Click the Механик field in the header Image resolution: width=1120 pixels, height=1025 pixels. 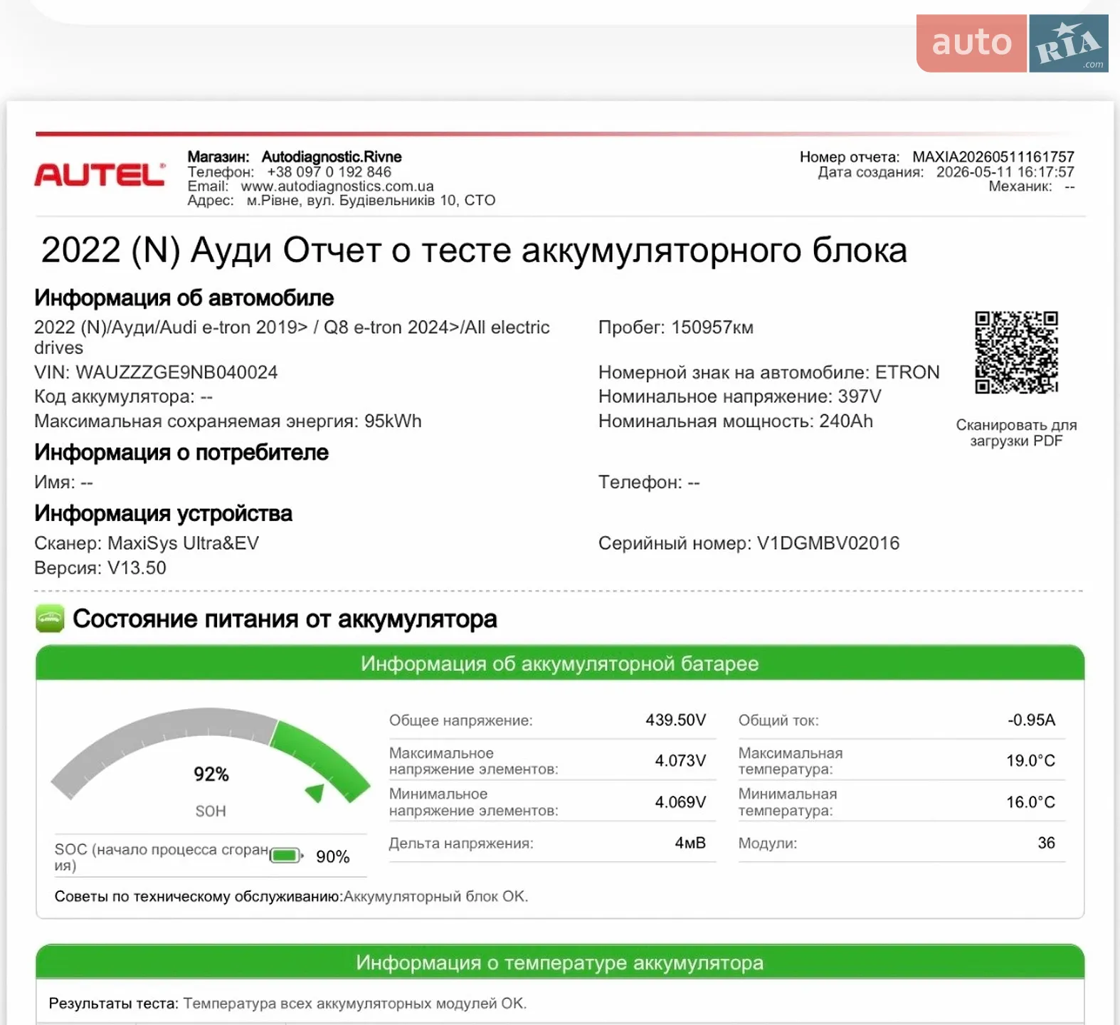pos(1032,186)
